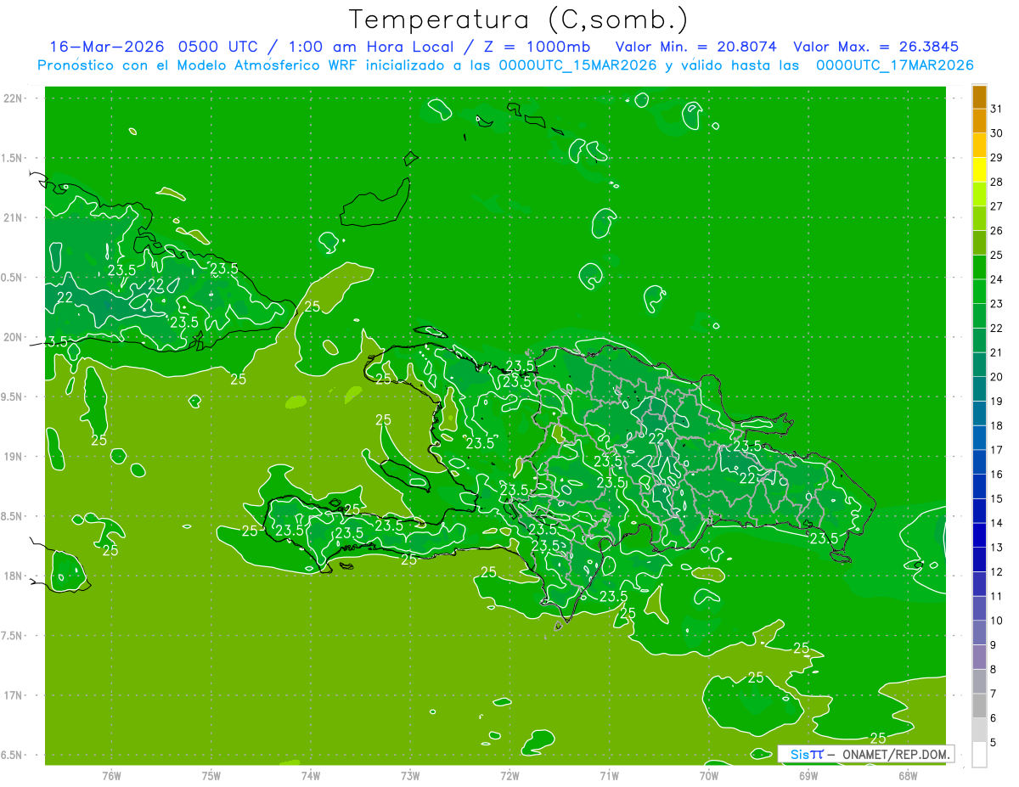Click the "18N" latitude axis label
This screenshot has width=1019, height=787.
(x=14, y=576)
